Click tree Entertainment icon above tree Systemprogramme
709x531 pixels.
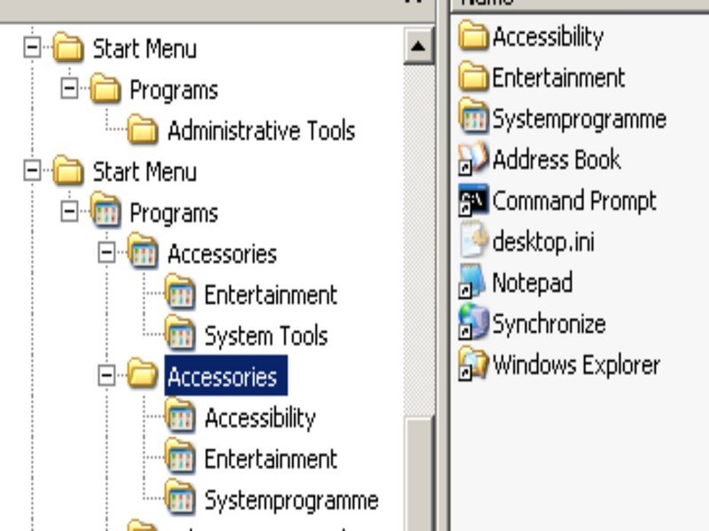[180, 457]
